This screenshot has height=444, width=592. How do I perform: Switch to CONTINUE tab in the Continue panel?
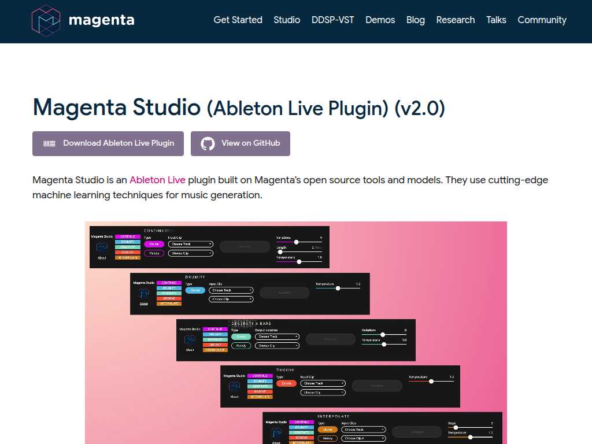tap(128, 236)
